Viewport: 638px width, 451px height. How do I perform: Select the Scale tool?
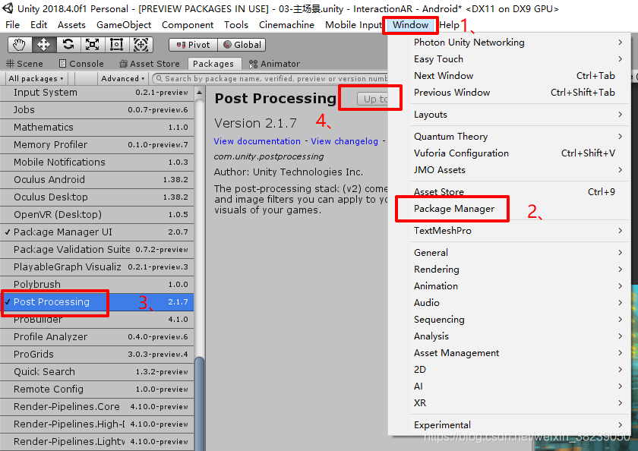click(93, 45)
